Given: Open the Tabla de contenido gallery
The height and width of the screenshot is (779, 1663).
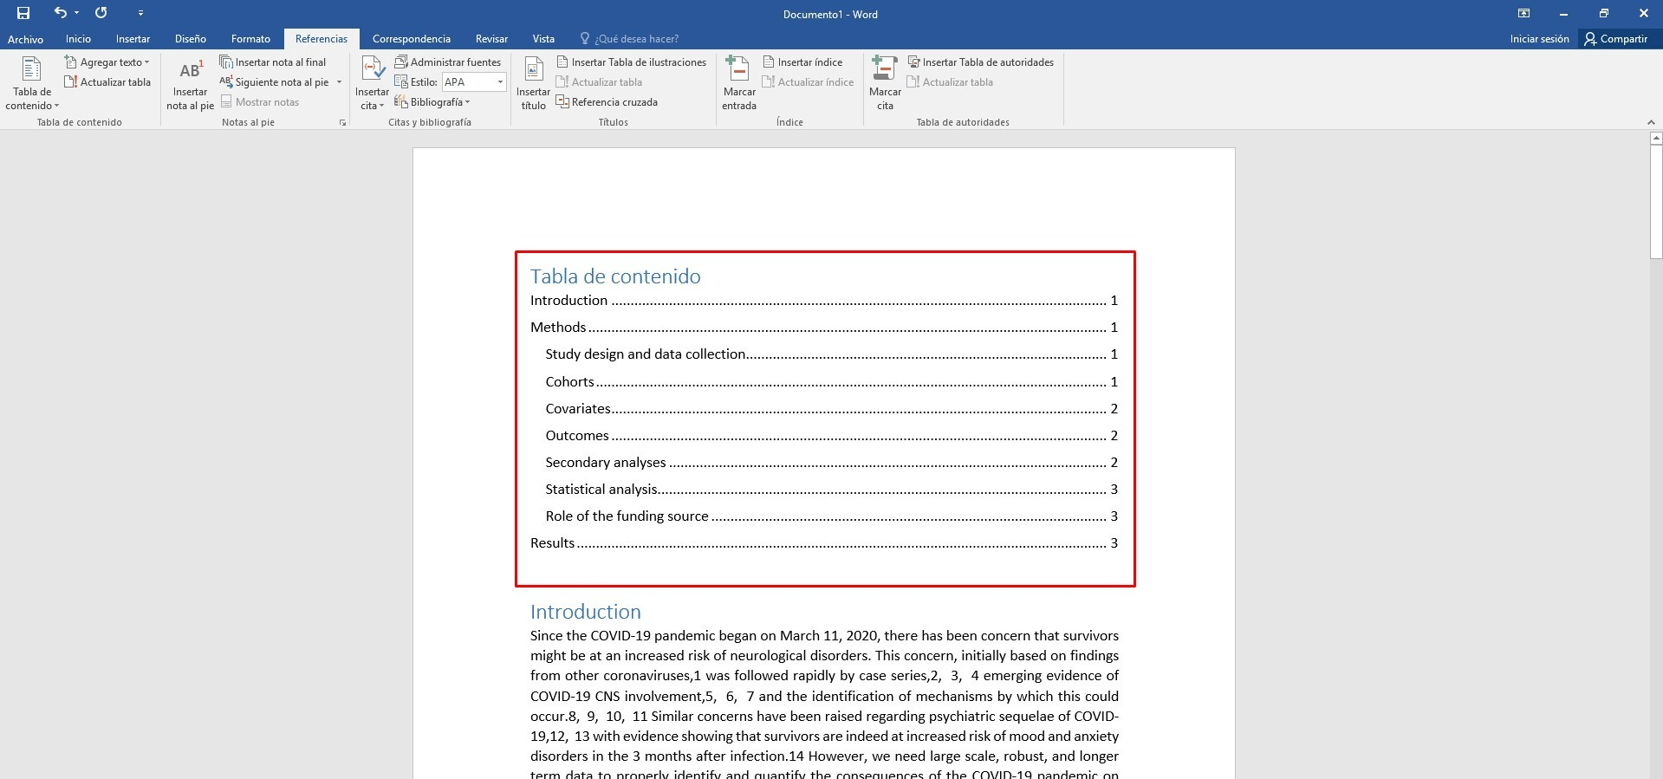Looking at the screenshot, I should tap(32, 83).
